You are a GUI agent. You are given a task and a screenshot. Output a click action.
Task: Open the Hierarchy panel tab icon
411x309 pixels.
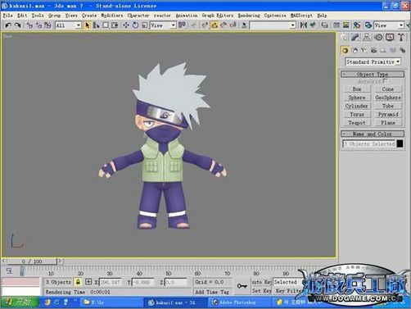(x=367, y=37)
